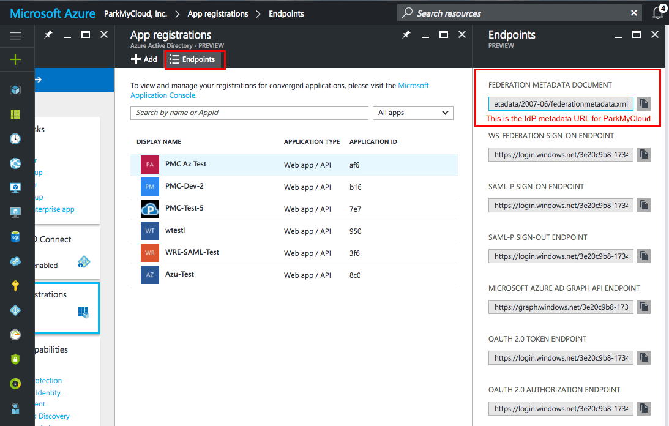The image size is (669, 426).
Task: Expand the All apps filter dropdown
Action: pos(413,113)
